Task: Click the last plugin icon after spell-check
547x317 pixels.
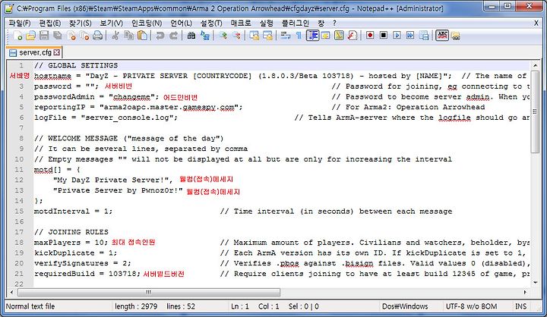Action: coord(456,36)
